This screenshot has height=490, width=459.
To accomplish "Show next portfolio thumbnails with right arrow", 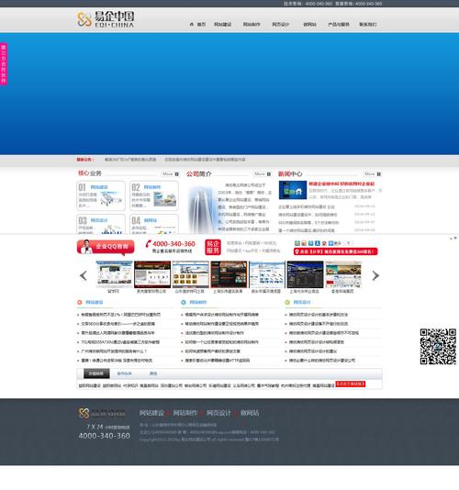I will (375, 275).
